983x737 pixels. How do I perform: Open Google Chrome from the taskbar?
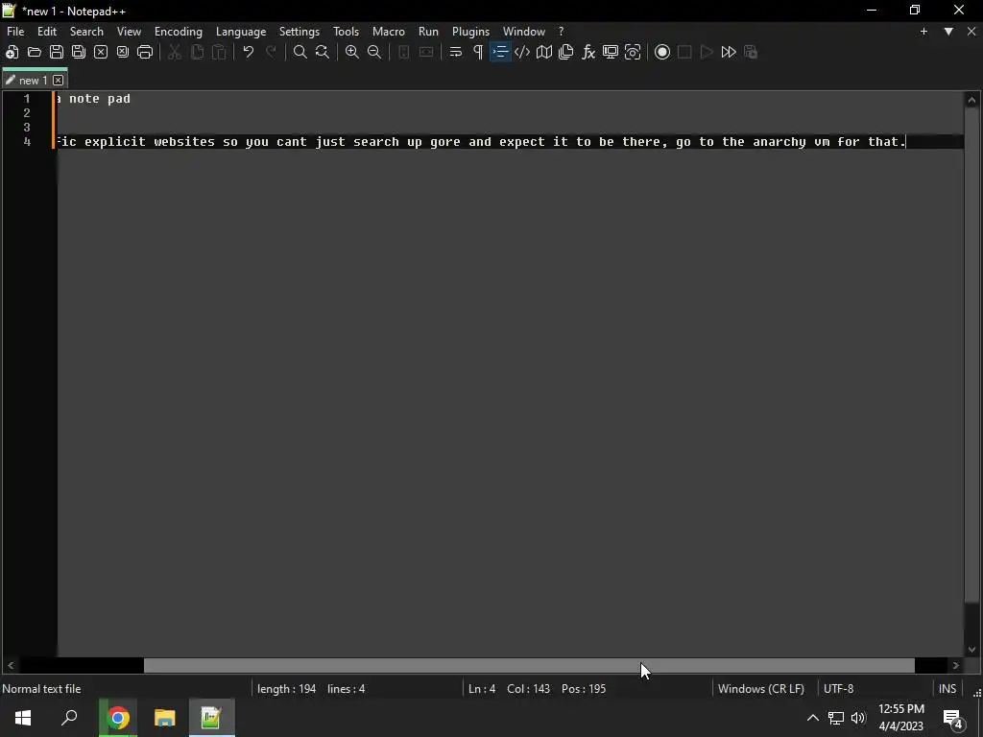[117, 718]
